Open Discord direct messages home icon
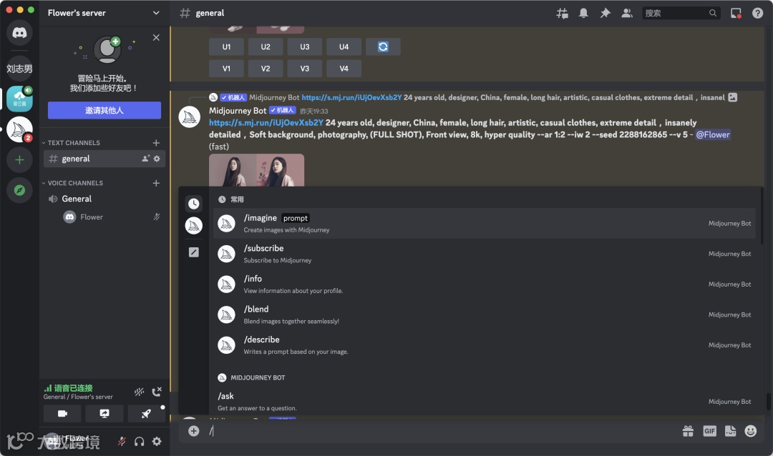Screen dimensions: 773x456 [19, 33]
